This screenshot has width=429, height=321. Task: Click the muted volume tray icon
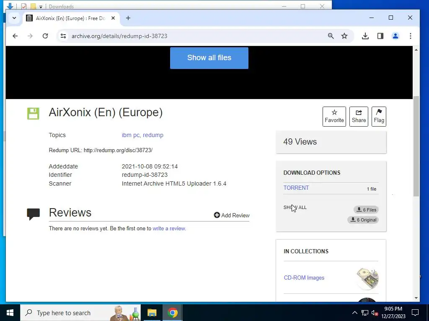[375, 313]
